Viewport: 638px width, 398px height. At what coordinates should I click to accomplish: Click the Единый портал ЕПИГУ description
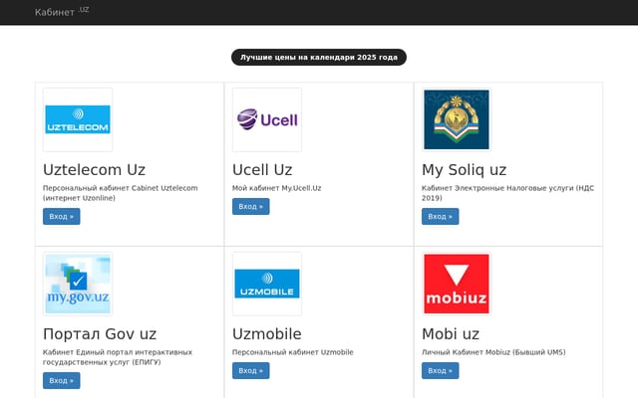(x=118, y=357)
